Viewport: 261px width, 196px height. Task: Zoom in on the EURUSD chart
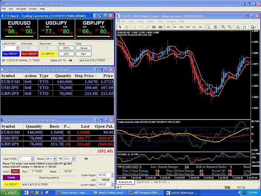223,27
